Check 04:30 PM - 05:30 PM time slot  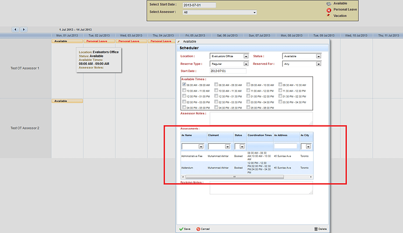(216, 107)
